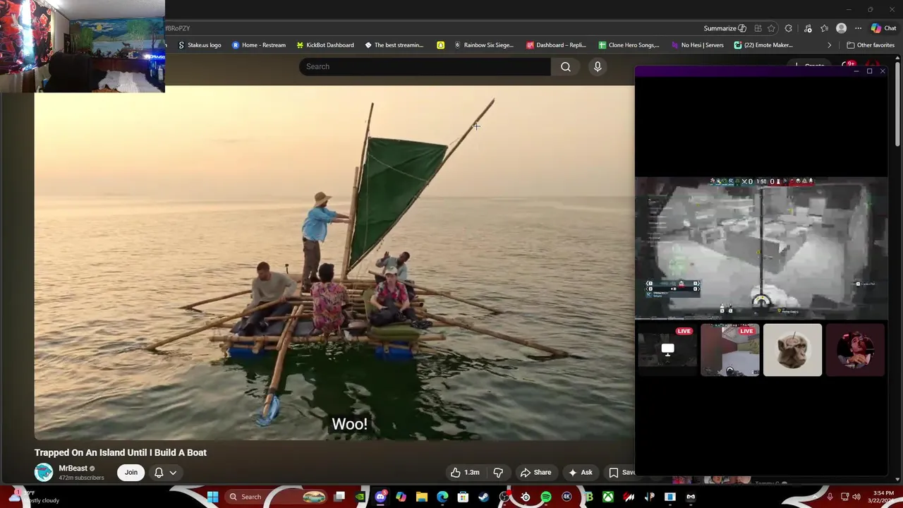This screenshot has height=508, width=903.
Task: Open the browser extensions puzzle icon
Action: click(x=789, y=28)
